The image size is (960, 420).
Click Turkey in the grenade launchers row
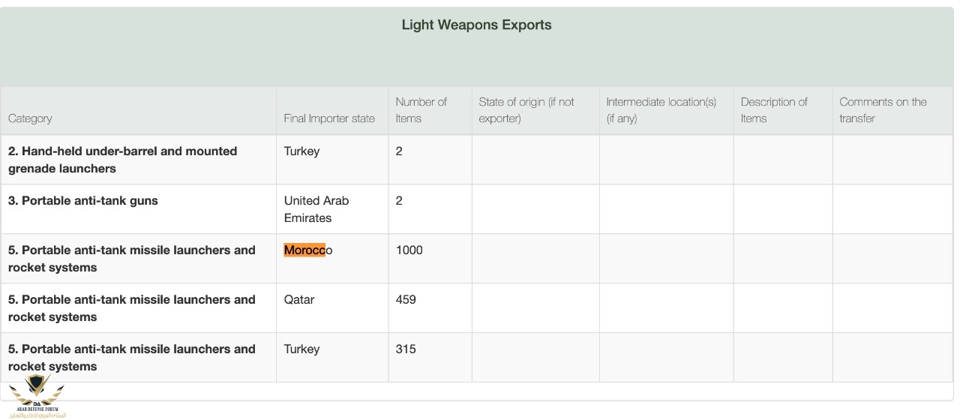(301, 151)
